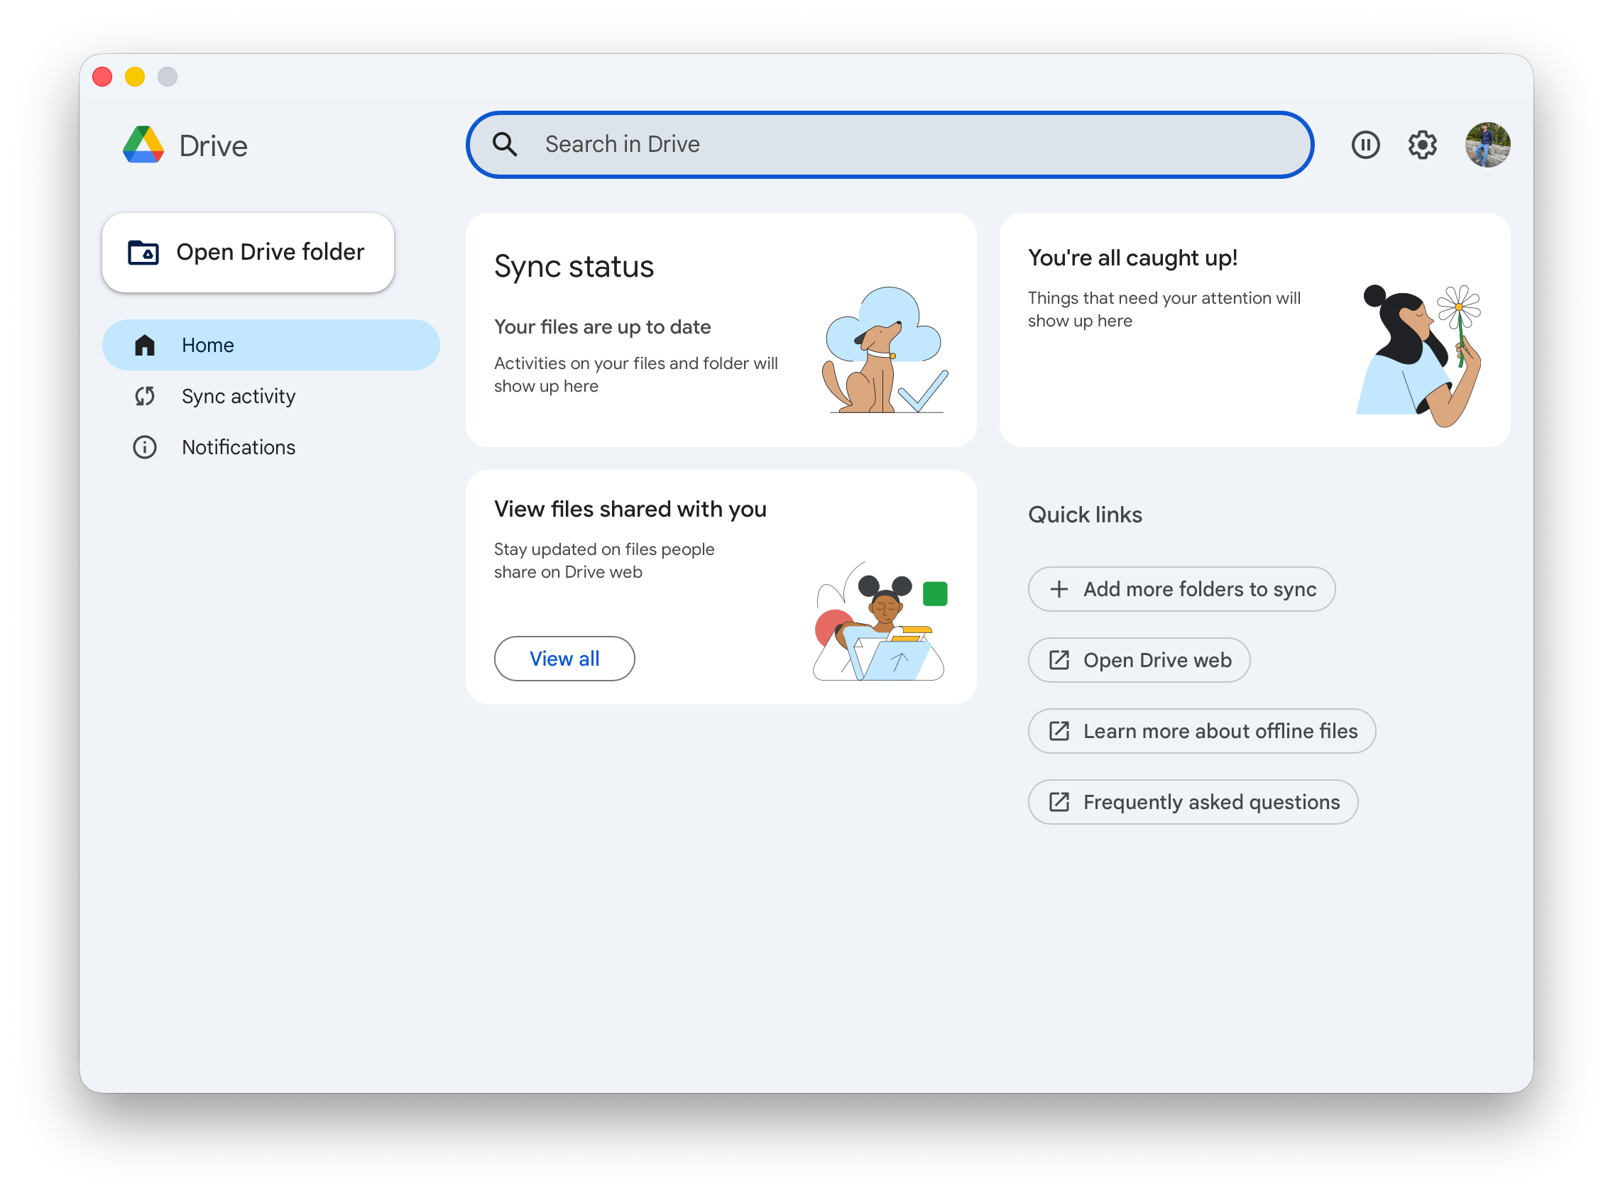Select the Home house icon in sidebar
This screenshot has width=1613, height=1198.
point(145,345)
